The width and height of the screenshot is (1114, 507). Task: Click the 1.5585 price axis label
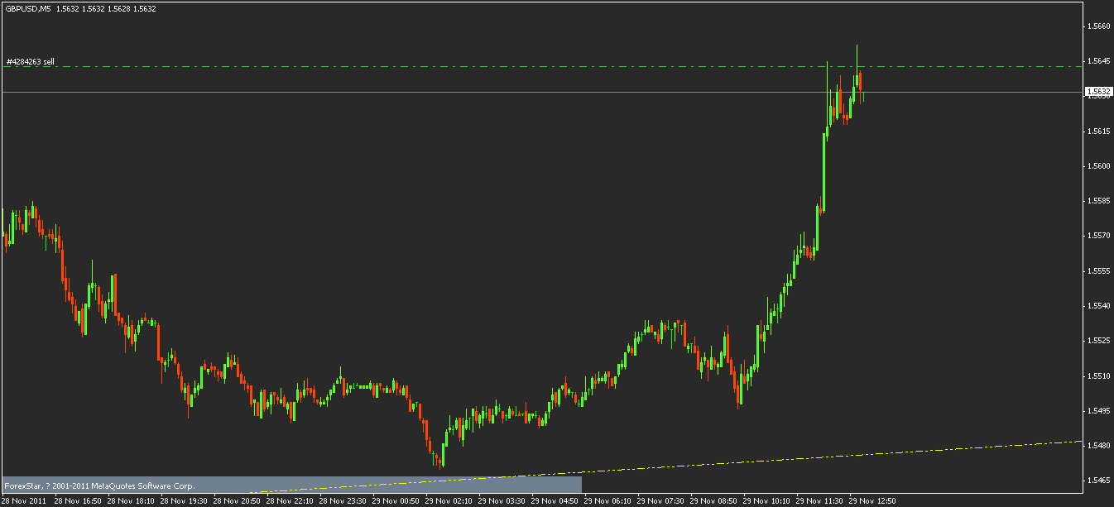(x=1099, y=201)
